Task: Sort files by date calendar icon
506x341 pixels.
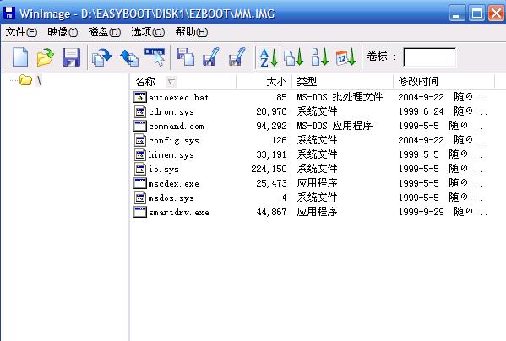Action: [345, 57]
